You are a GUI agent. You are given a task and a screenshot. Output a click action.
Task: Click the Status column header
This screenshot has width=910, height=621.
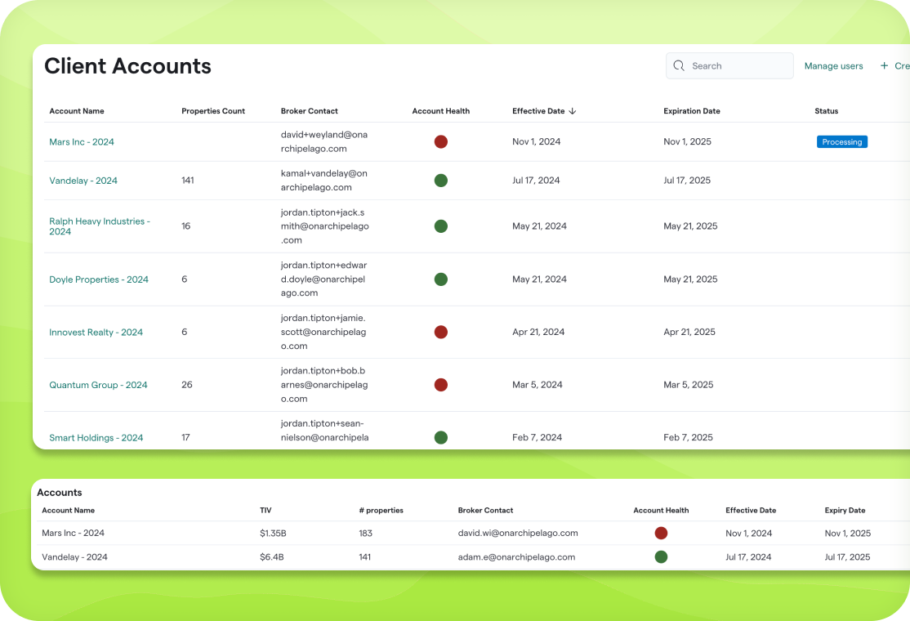click(x=827, y=111)
